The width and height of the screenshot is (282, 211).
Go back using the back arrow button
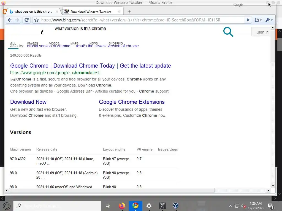click(x=10, y=20)
